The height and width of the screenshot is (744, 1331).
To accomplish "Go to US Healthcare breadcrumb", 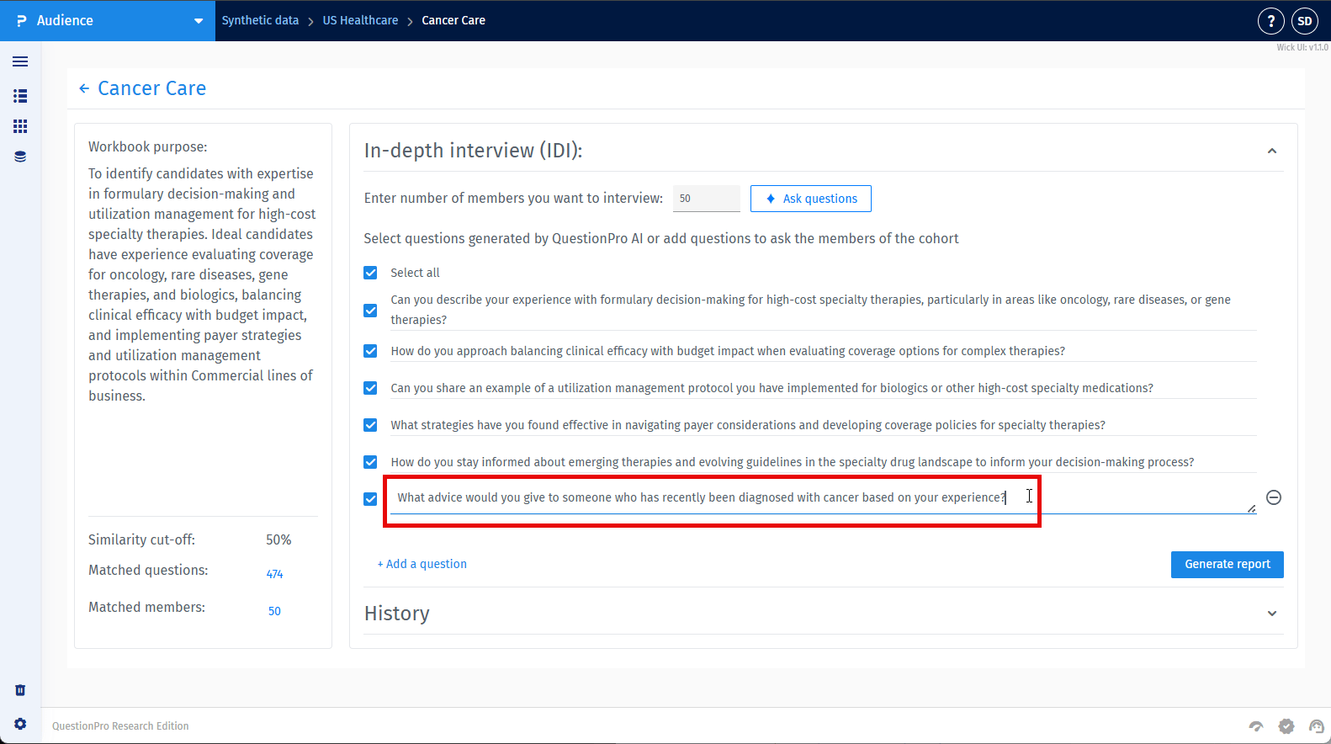I will (x=360, y=20).
